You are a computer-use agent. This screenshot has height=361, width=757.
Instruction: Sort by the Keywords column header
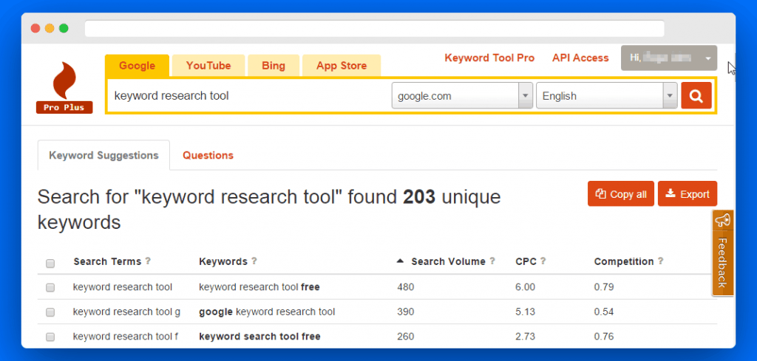point(223,261)
